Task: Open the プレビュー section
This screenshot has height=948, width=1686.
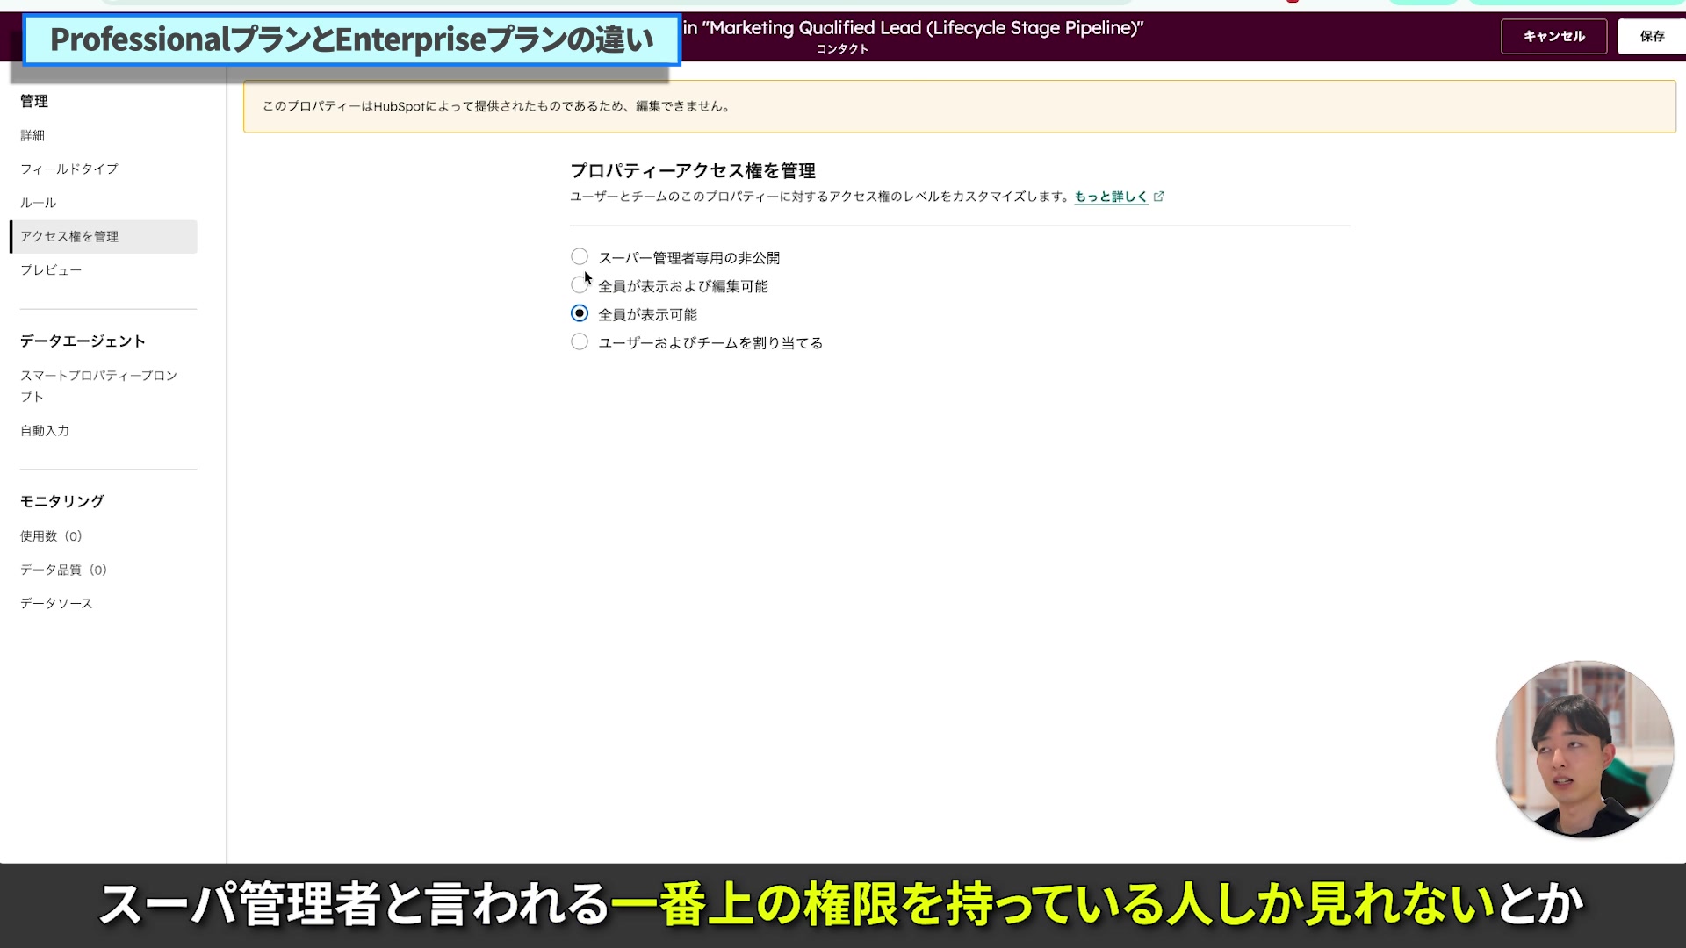Action: pos(50,269)
